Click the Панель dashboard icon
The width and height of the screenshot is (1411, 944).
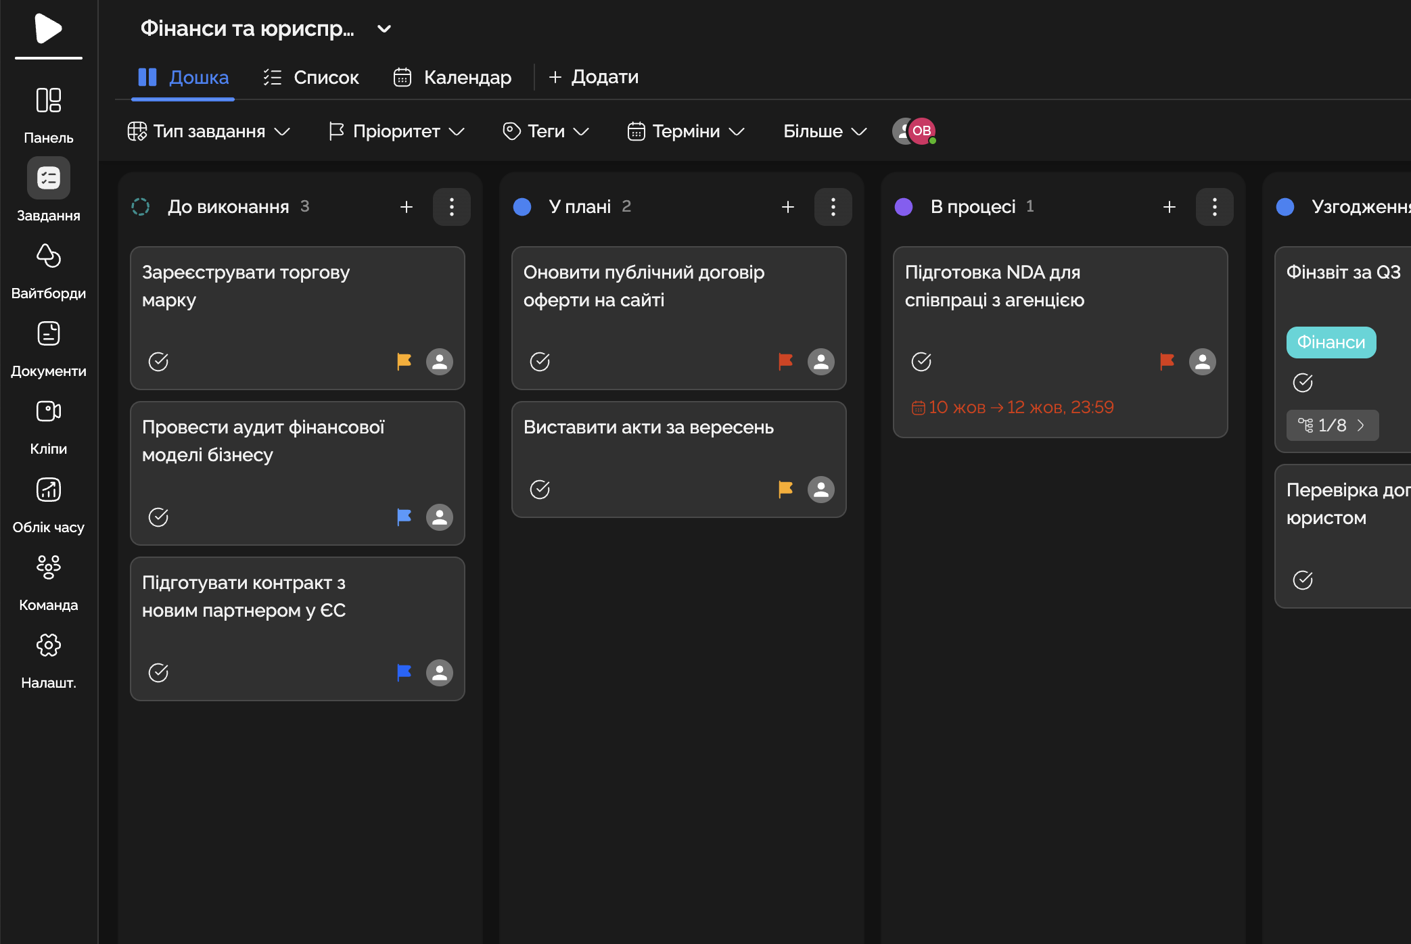(48, 101)
